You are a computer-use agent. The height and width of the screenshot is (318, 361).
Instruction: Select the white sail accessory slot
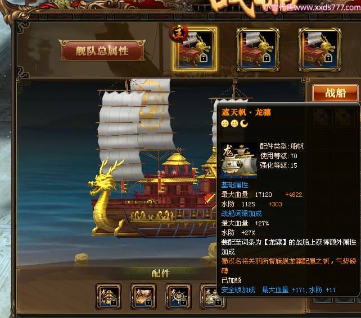pyautogui.click(x=210, y=297)
